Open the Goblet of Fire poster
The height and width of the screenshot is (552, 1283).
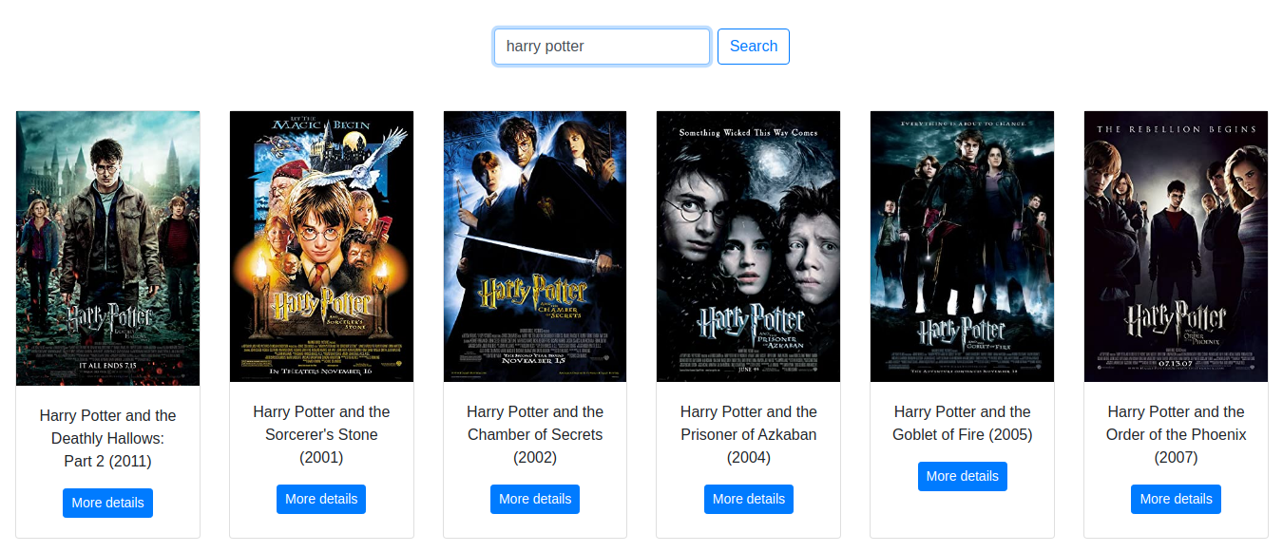tap(962, 246)
